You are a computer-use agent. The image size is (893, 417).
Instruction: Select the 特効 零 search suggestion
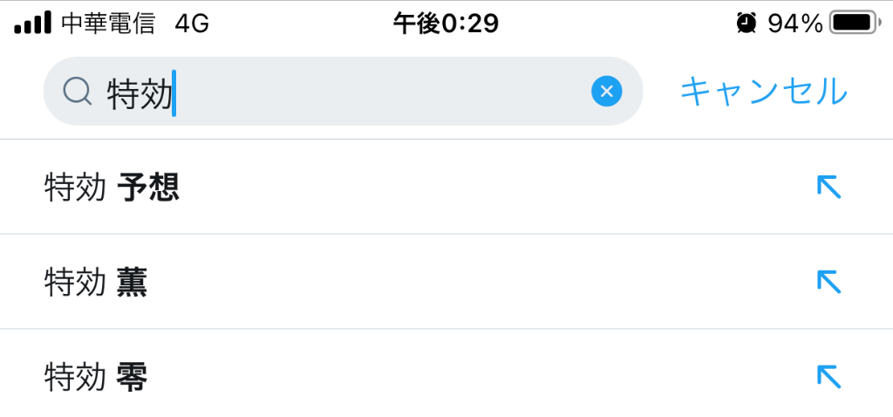click(x=446, y=374)
